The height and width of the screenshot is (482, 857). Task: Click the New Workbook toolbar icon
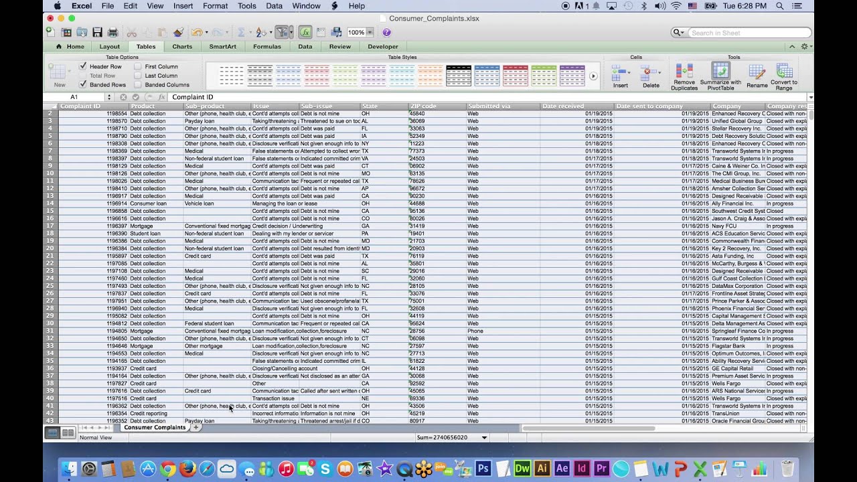click(51, 32)
